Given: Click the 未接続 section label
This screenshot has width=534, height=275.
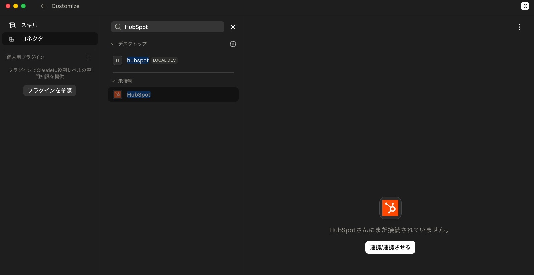Looking at the screenshot, I should coord(125,81).
